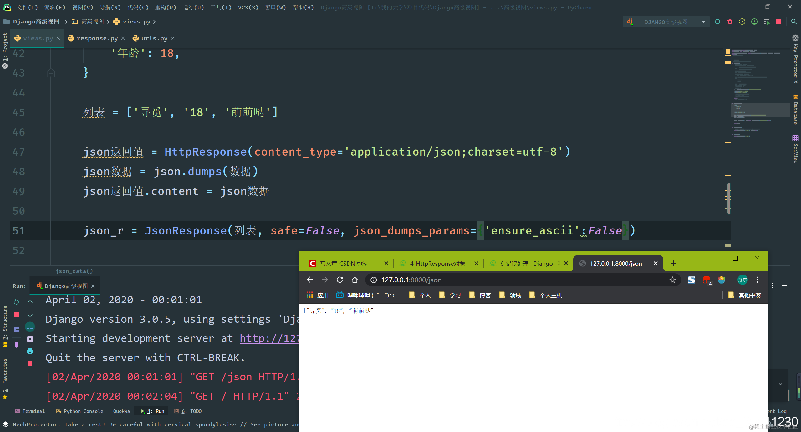Reload the Chrome page

[x=340, y=280]
